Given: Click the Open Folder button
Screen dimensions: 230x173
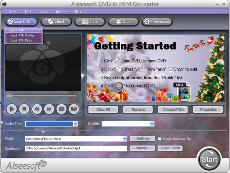Looking at the screenshot, I should (x=170, y=148).
